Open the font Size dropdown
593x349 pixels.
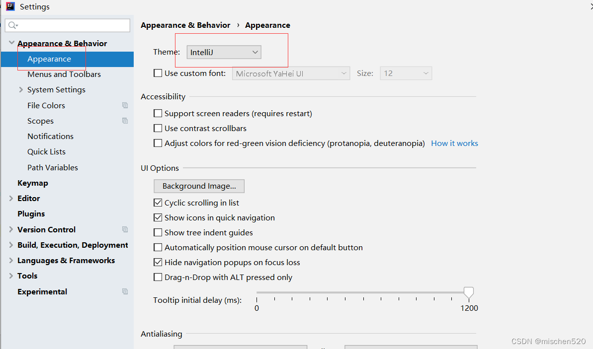(x=406, y=73)
